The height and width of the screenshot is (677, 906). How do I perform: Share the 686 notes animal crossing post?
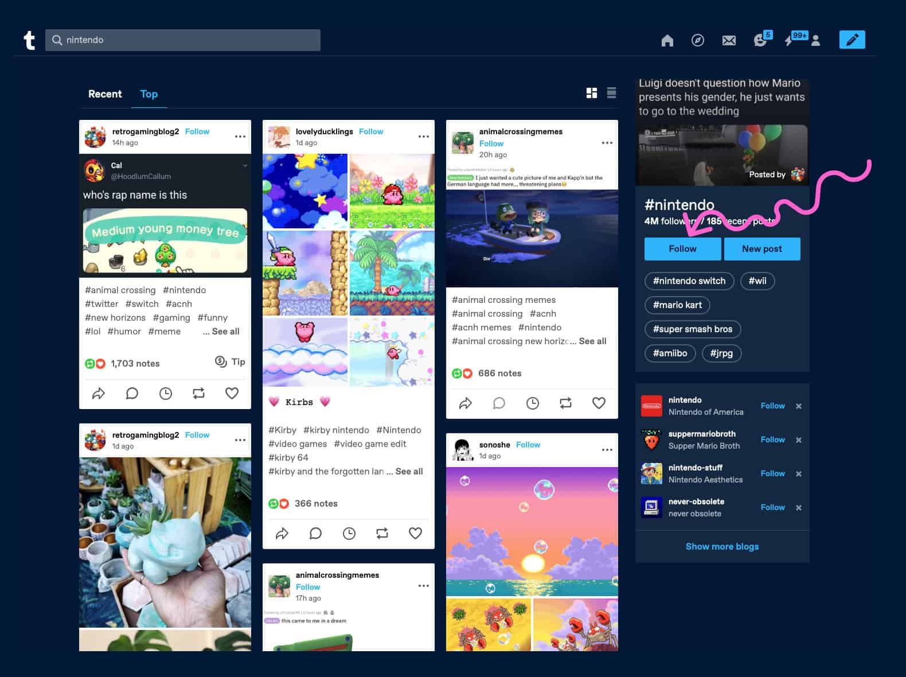coord(466,403)
